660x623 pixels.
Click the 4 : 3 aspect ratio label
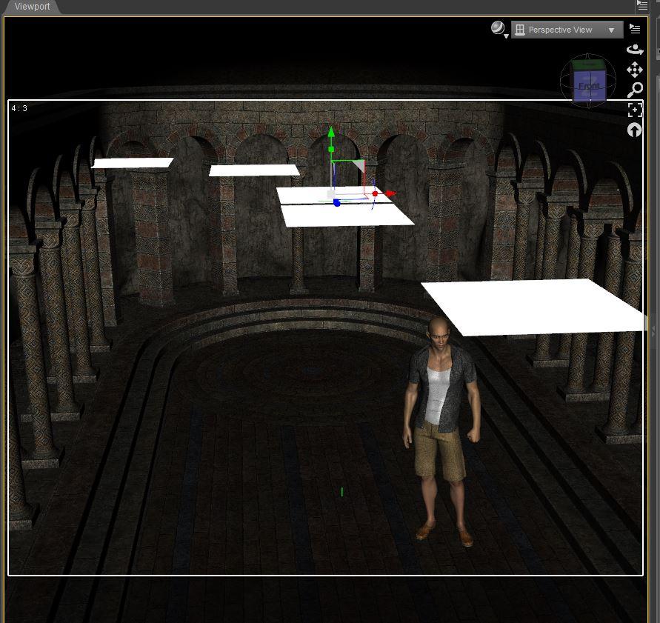point(19,109)
